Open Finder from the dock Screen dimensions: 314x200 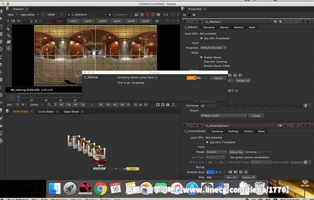click(55, 188)
